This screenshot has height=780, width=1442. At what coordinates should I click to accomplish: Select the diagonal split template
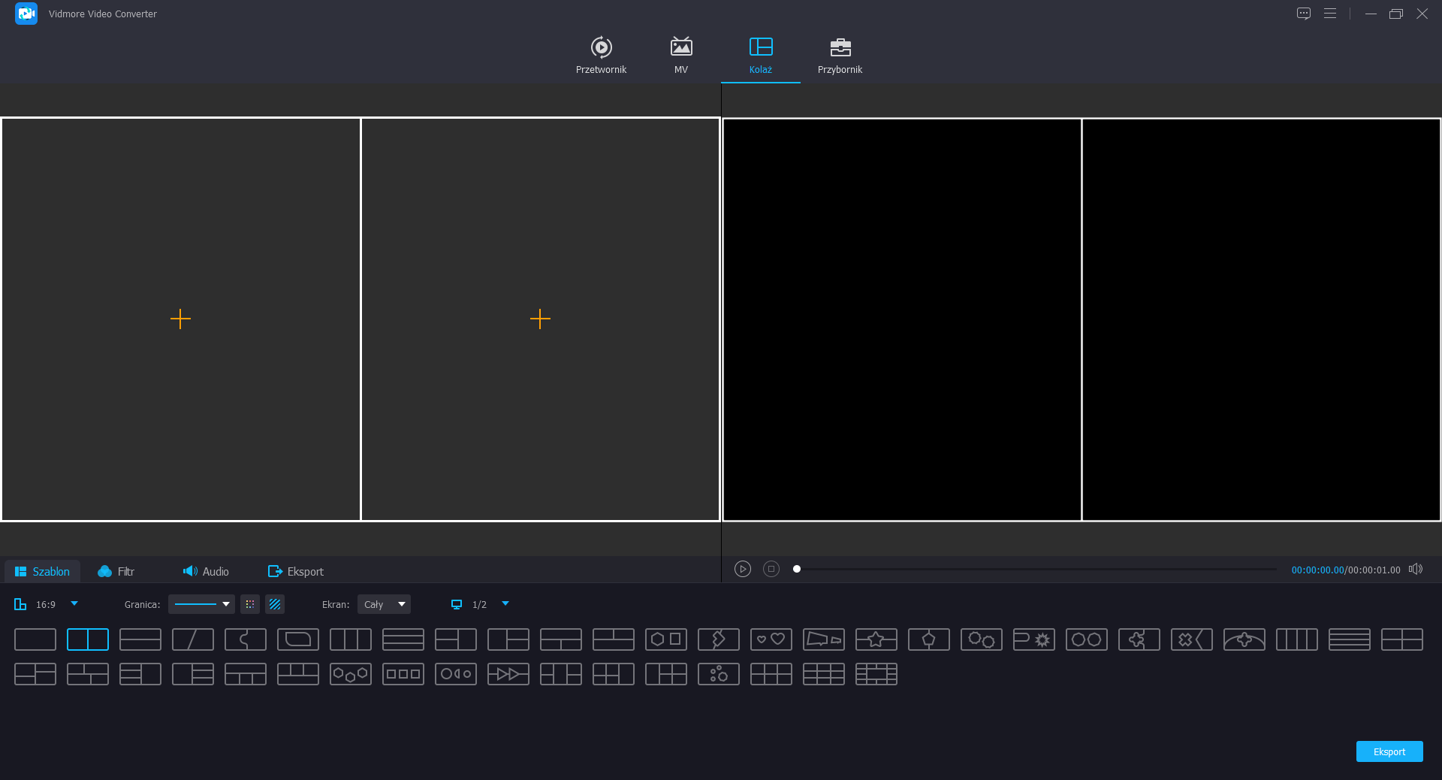point(193,639)
